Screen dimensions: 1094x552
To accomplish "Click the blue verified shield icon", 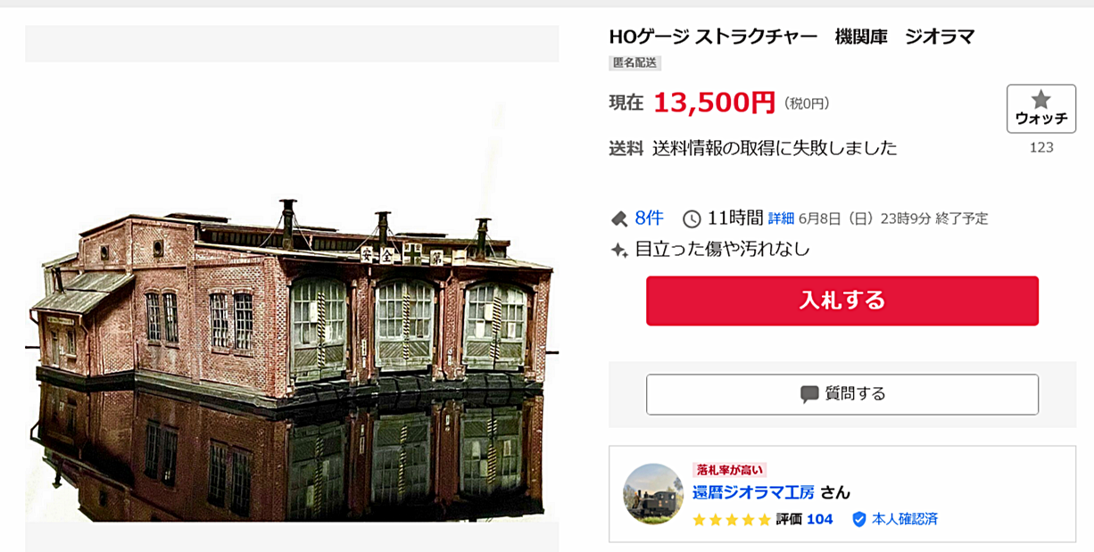I will [x=859, y=519].
